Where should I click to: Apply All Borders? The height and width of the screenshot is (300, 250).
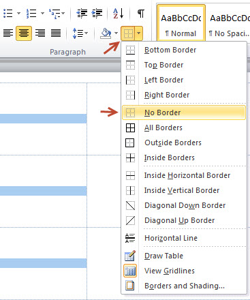[x=184, y=127]
